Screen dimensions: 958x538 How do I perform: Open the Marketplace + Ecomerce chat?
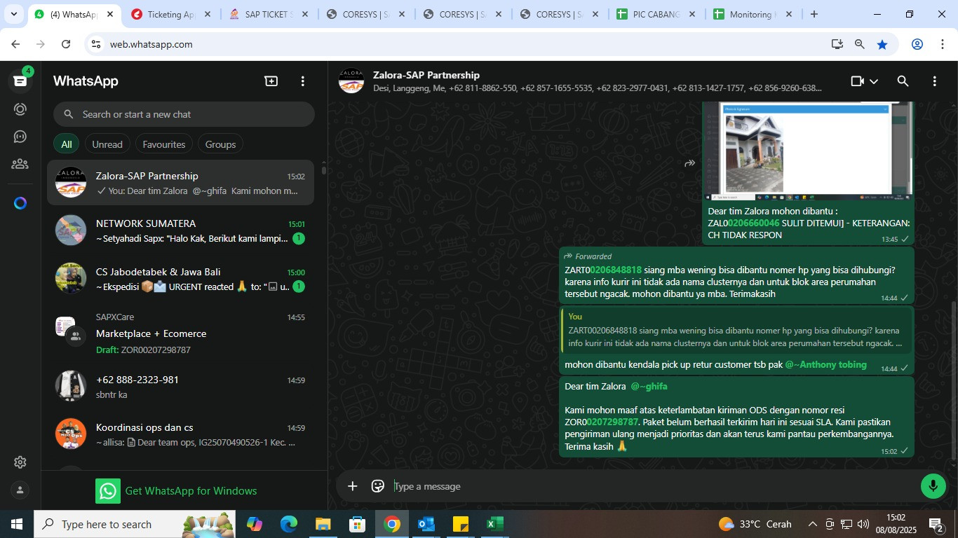(180, 333)
